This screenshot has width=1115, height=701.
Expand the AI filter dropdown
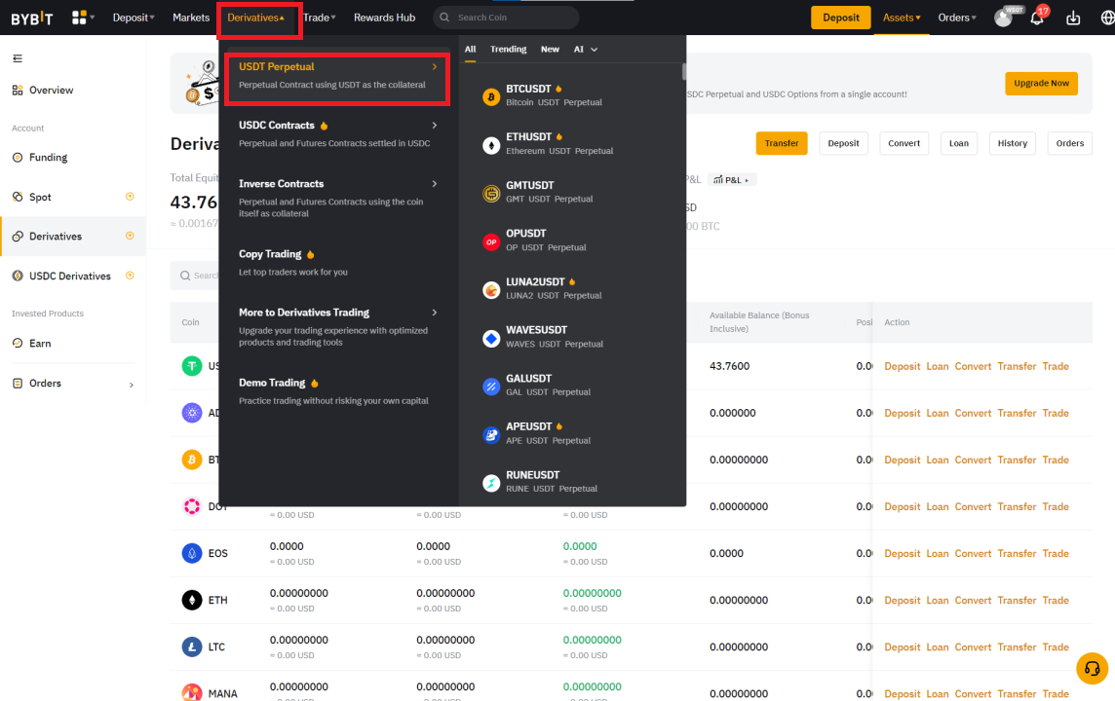(585, 49)
